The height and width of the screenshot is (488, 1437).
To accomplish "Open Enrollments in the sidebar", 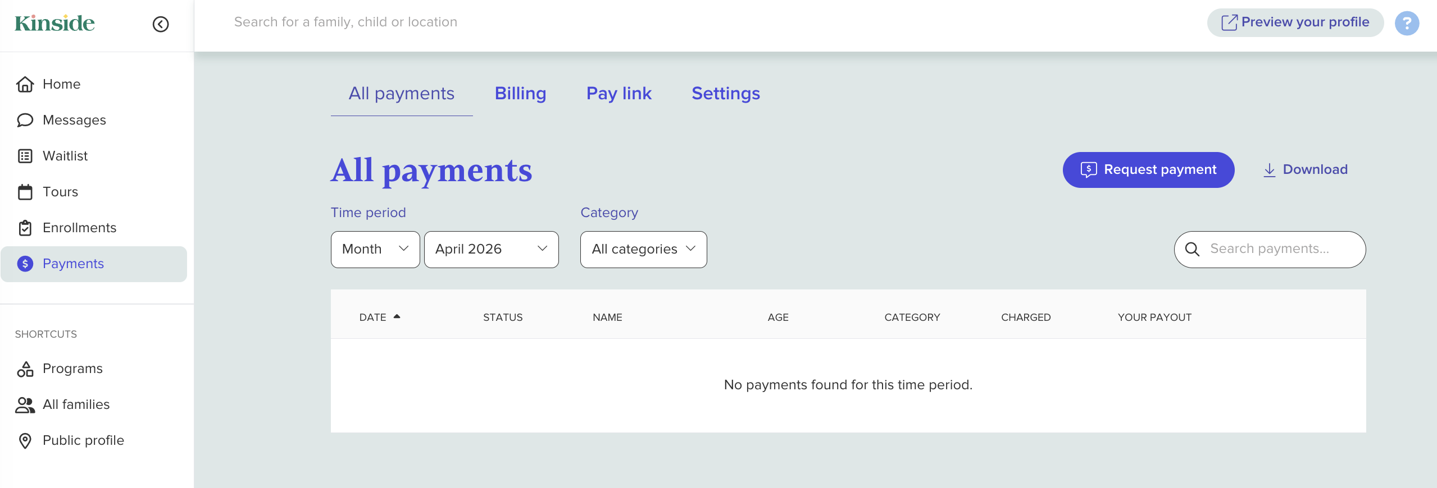I will click(94, 228).
